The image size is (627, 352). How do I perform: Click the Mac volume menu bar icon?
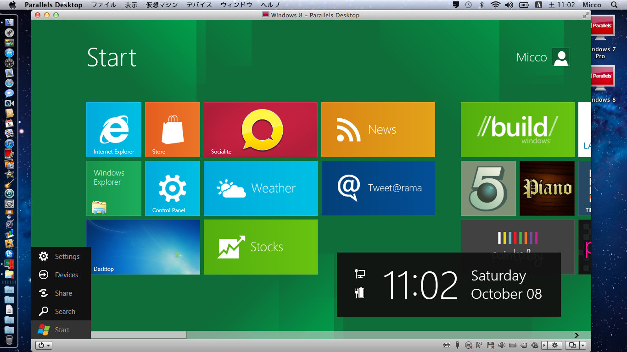point(509,5)
